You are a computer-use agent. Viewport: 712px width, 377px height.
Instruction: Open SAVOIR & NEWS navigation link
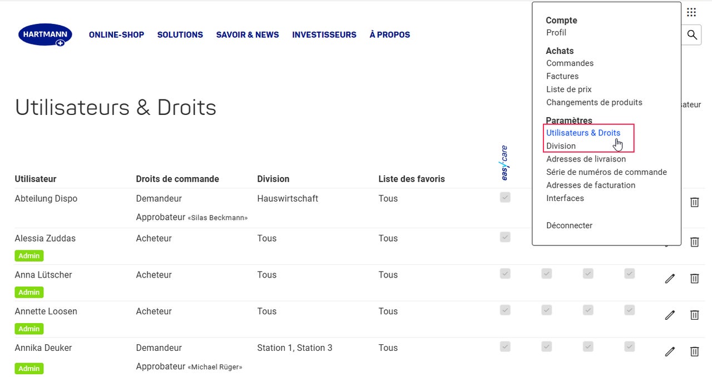point(248,34)
